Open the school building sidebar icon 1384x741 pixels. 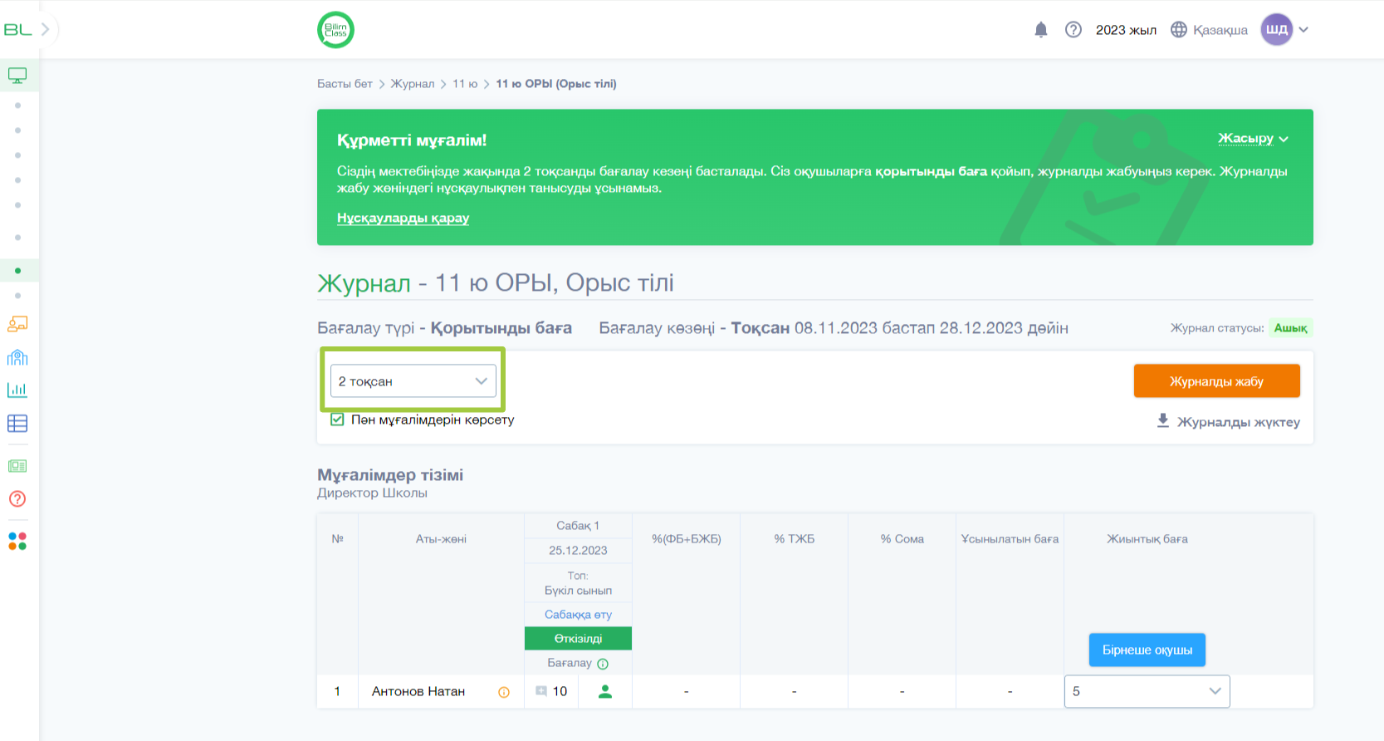17,357
